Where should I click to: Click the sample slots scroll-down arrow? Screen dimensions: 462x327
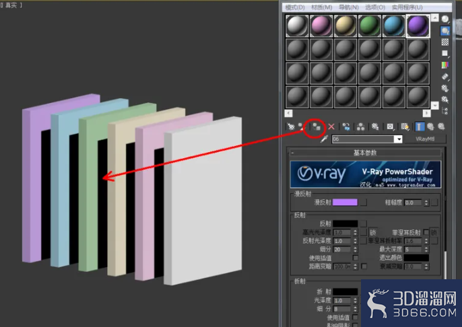pos(435,106)
